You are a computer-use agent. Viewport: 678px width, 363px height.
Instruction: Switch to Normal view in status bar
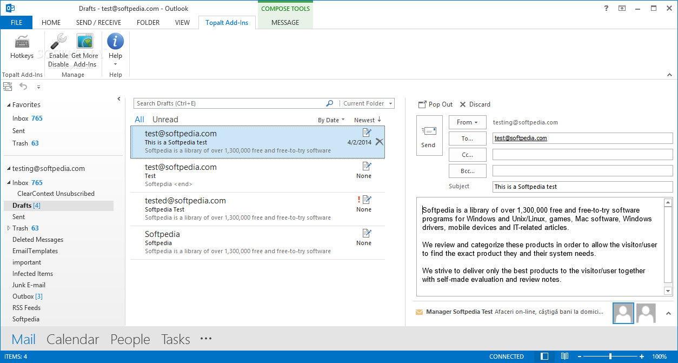[x=545, y=357]
